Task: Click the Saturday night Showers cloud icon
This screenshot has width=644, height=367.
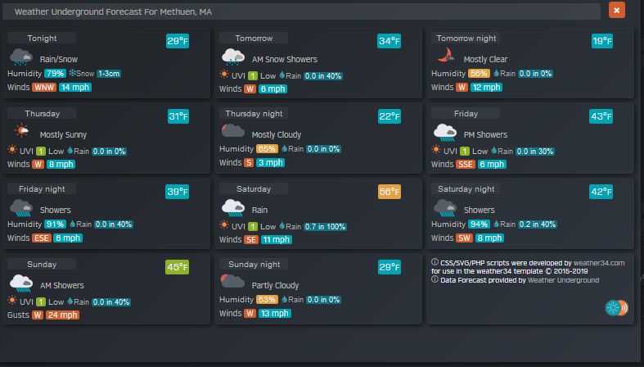Action: point(445,208)
